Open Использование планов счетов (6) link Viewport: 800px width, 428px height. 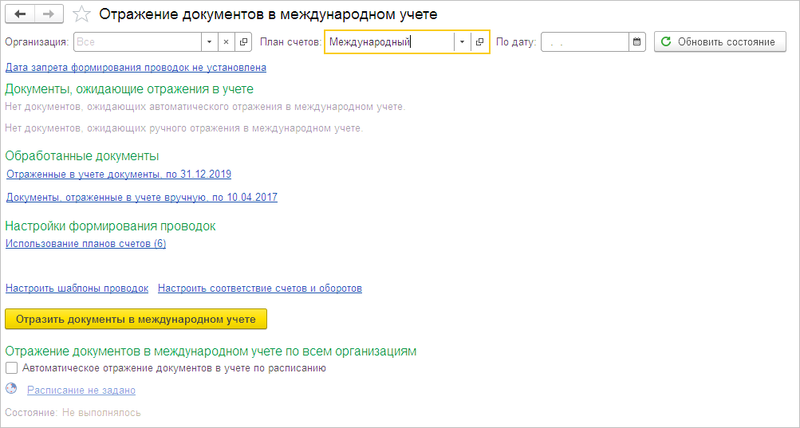click(85, 244)
